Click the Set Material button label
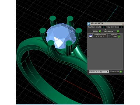The image size is (140, 105). click(x=115, y=72)
